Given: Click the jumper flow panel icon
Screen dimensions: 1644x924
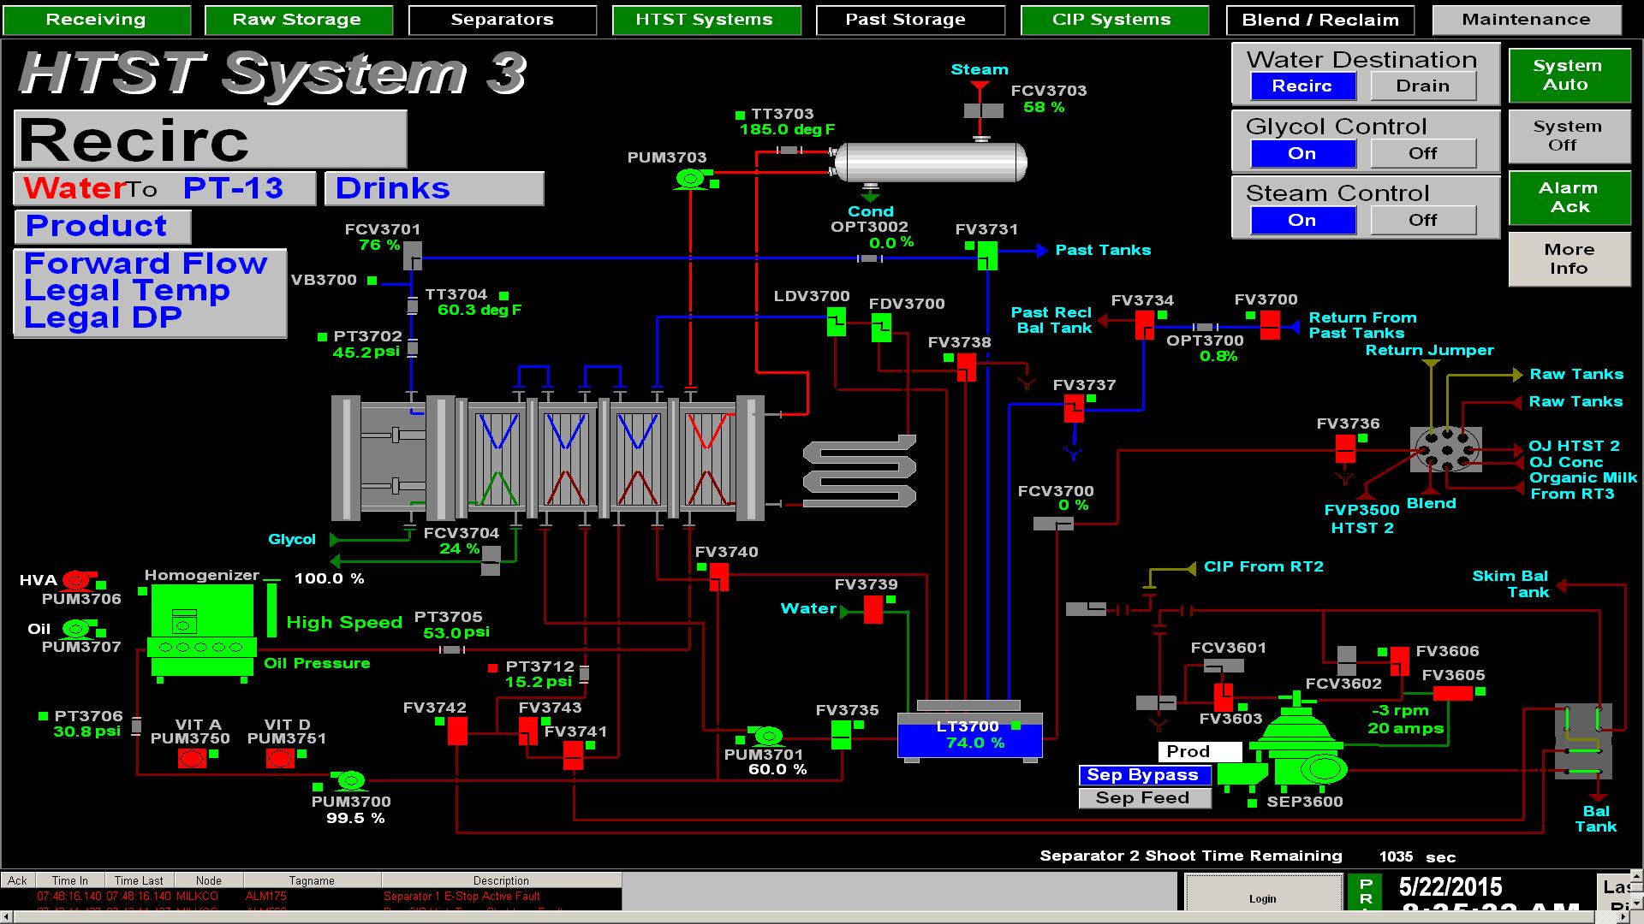Looking at the screenshot, I should click(x=1446, y=450).
